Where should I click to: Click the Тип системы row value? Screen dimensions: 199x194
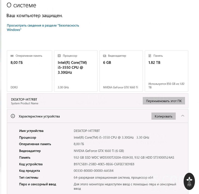point(113,178)
